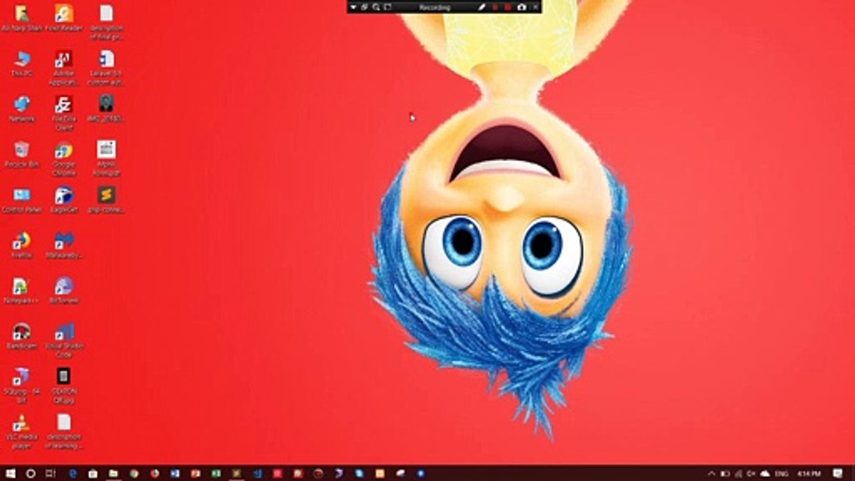Viewport: 855px width, 481px height.
Task: Open the Word icon in the taskbar
Action: pos(175,473)
